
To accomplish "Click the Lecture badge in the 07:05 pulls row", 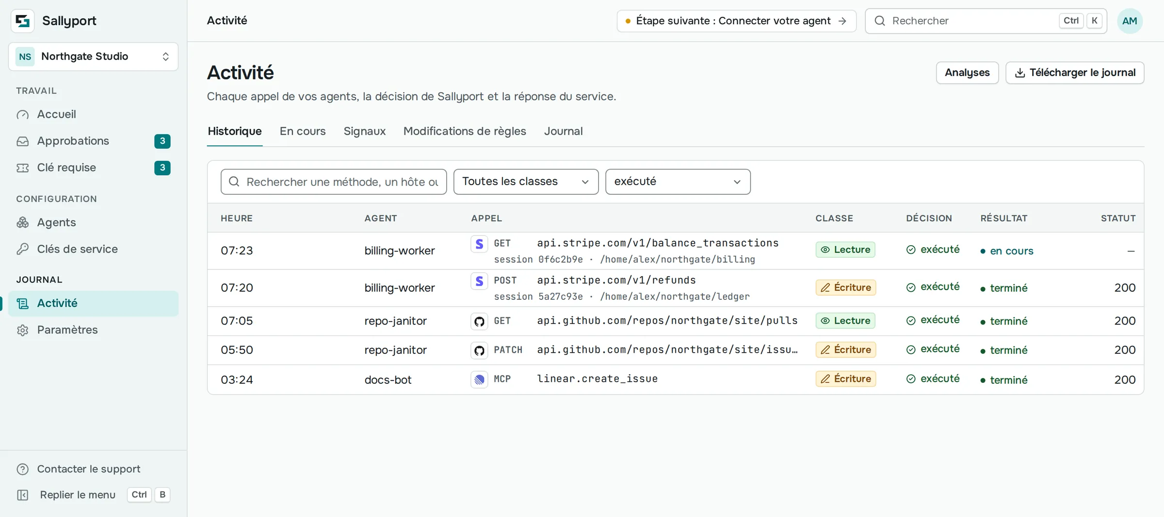I will [x=845, y=321].
